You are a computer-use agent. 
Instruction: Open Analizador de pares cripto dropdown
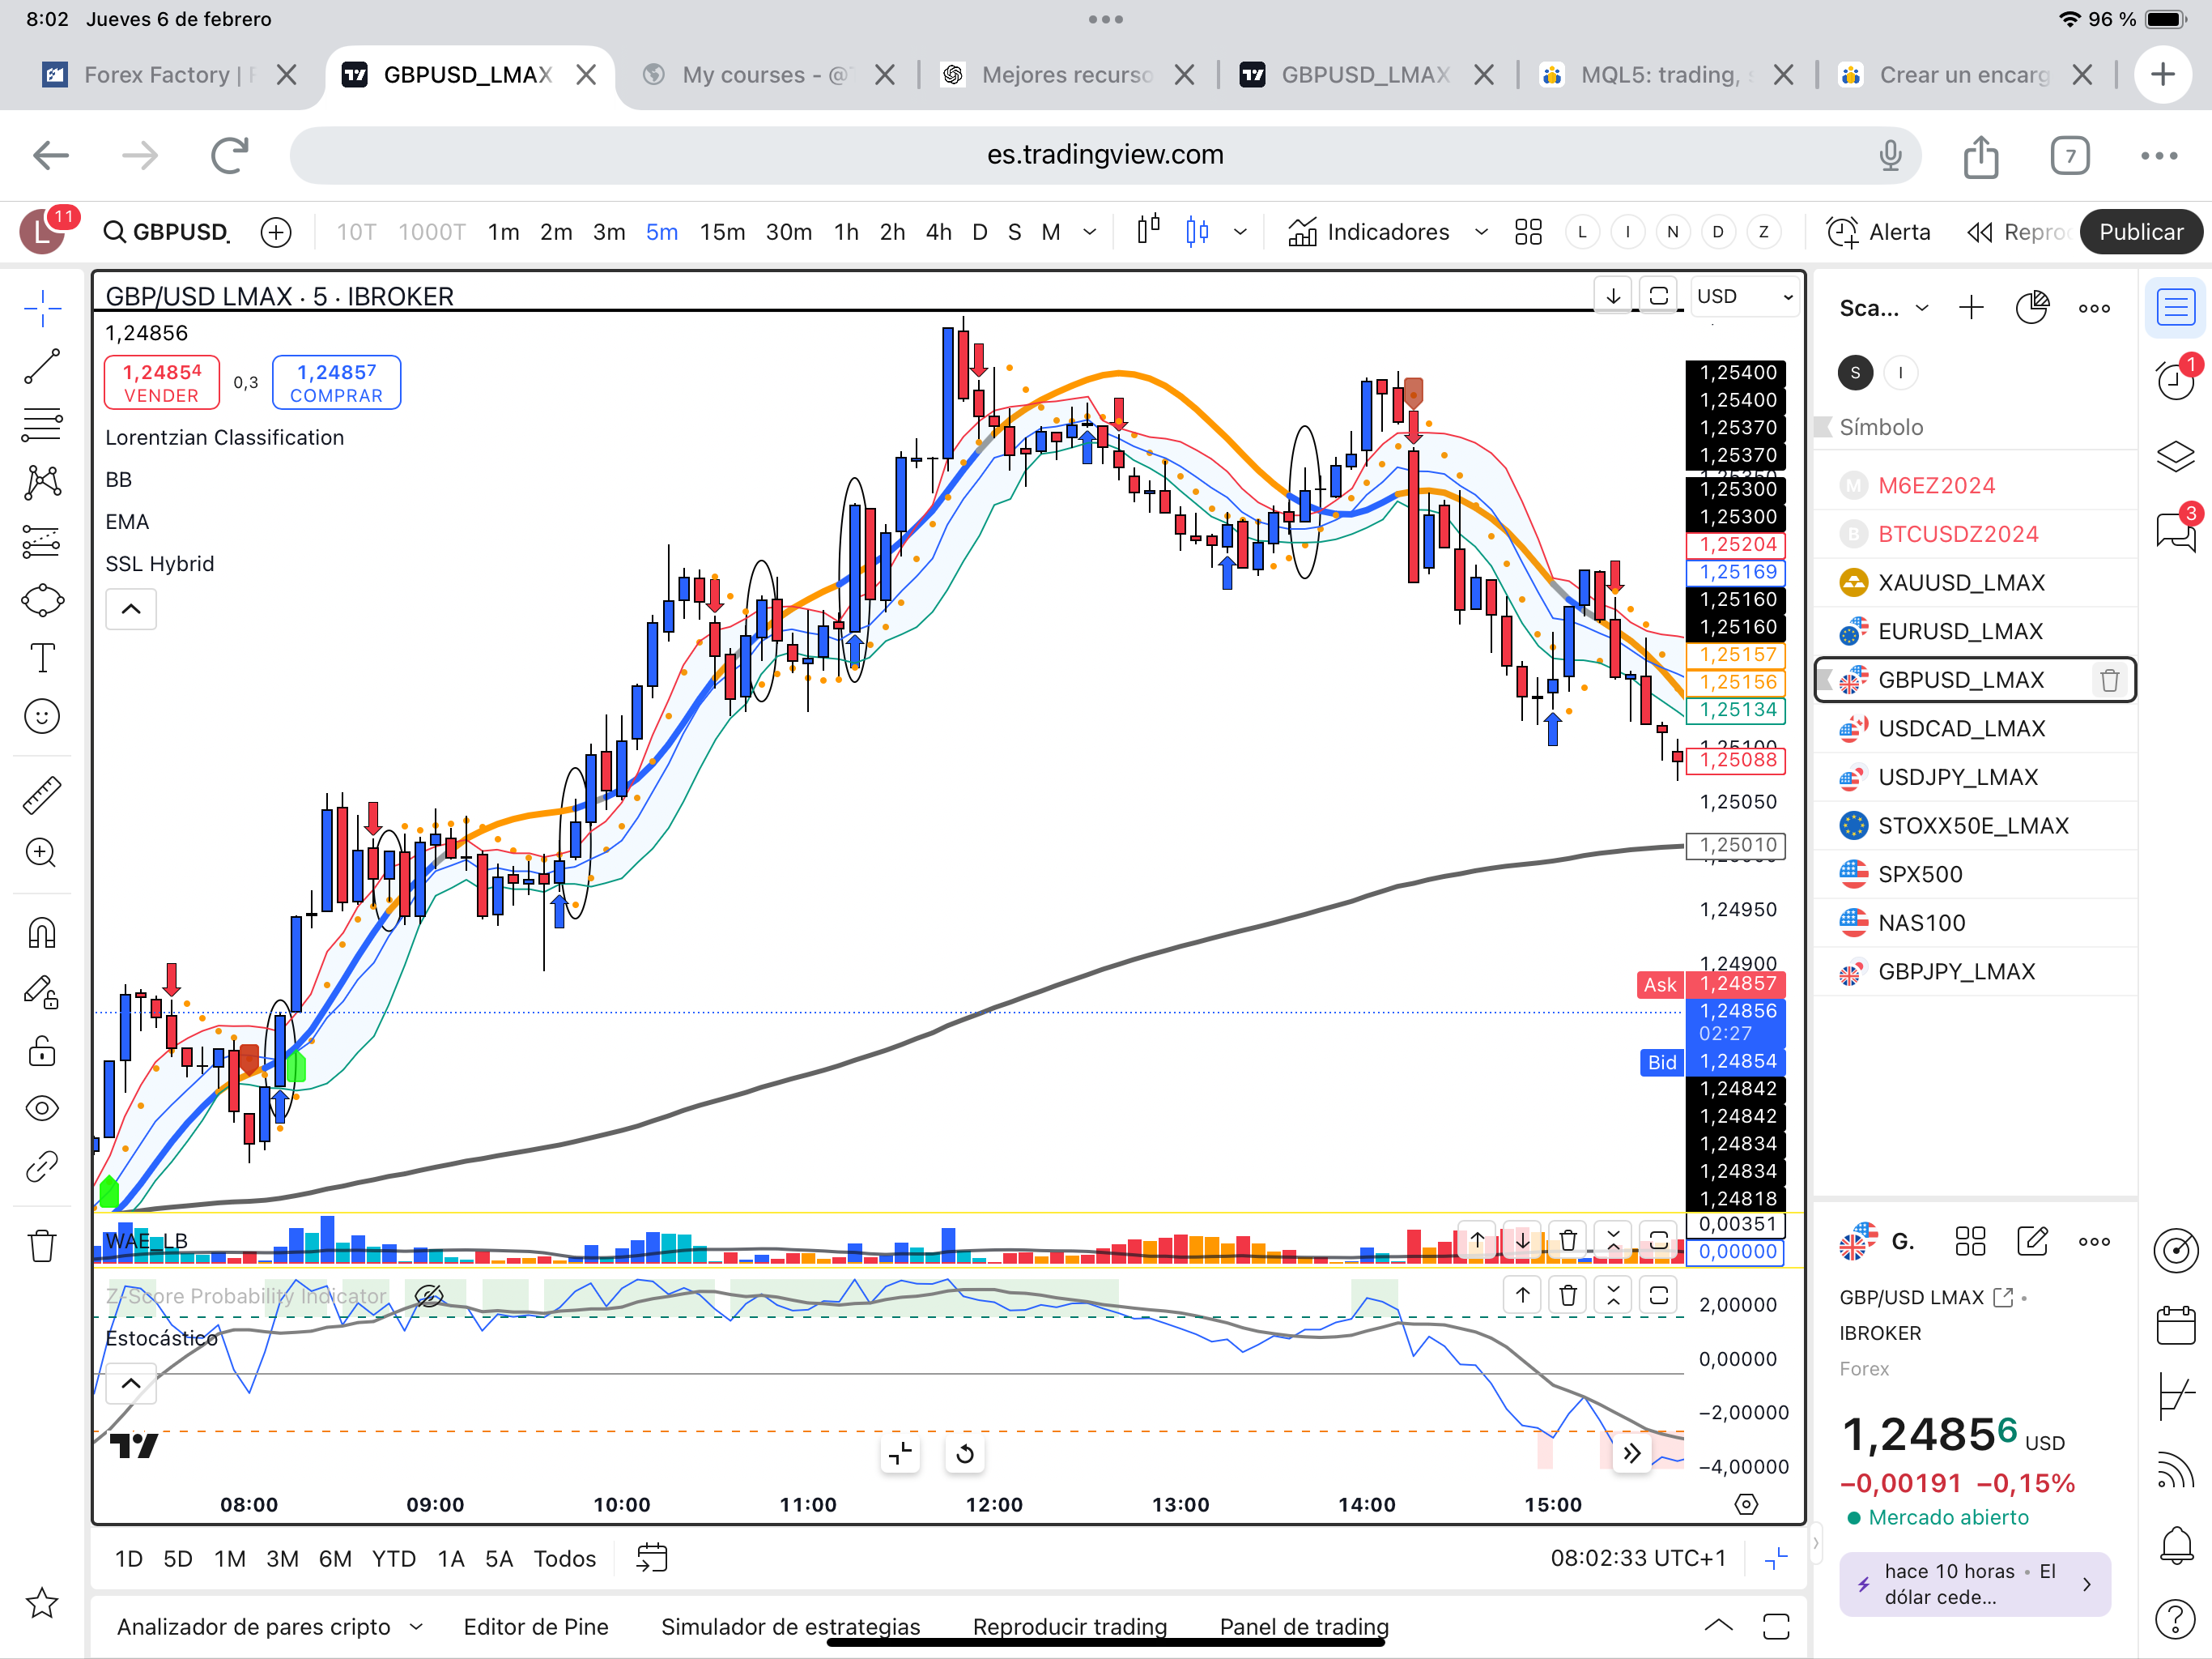click(x=270, y=1627)
